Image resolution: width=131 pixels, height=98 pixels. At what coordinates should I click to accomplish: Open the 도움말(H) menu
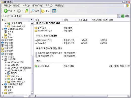(x=59, y=6)
